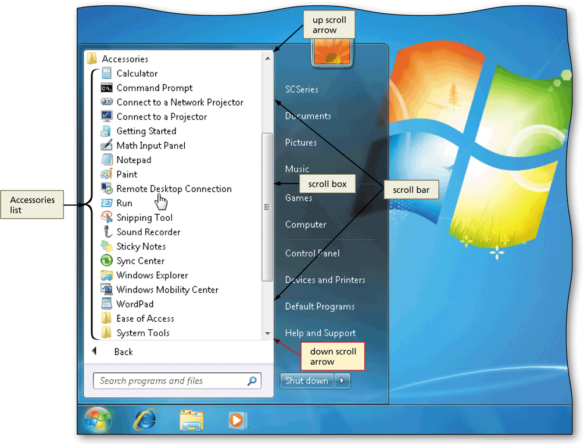The width and height of the screenshot is (584, 446).
Task: Open the Shut down options arrow
Action: (342, 381)
